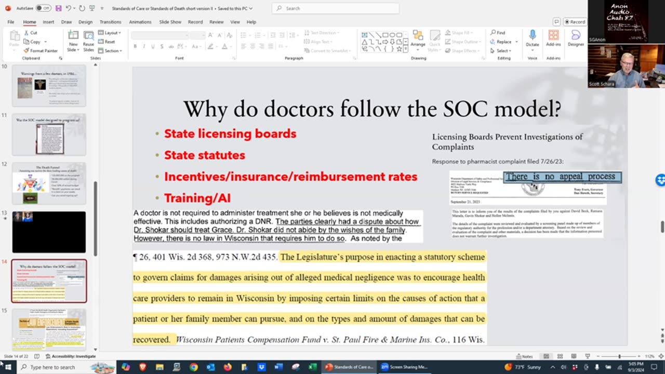Click the New Slide icon
665x374 pixels.
pyautogui.click(x=73, y=35)
